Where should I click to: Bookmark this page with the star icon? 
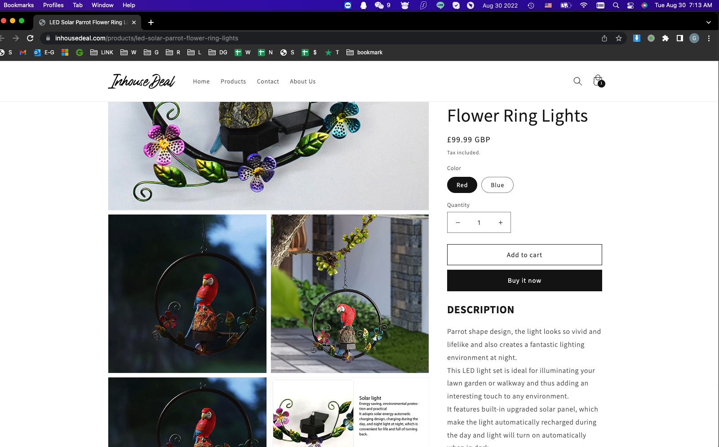619,38
